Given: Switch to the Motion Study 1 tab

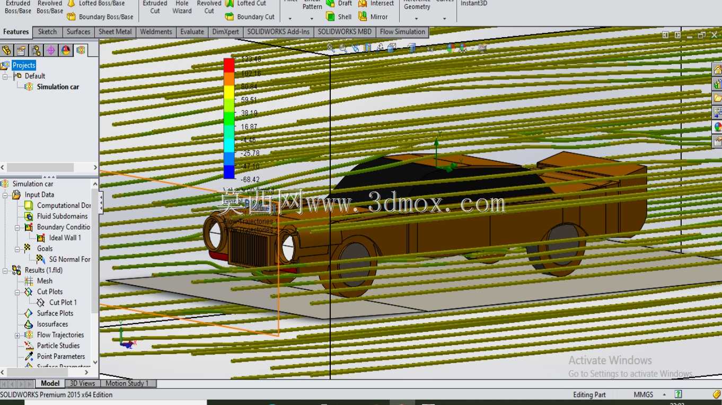Looking at the screenshot, I should (x=127, y=383).
